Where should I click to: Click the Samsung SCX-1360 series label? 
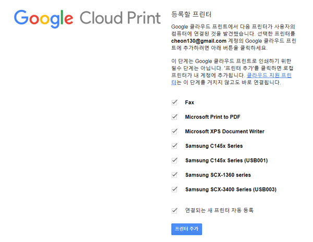click(218, 174)
